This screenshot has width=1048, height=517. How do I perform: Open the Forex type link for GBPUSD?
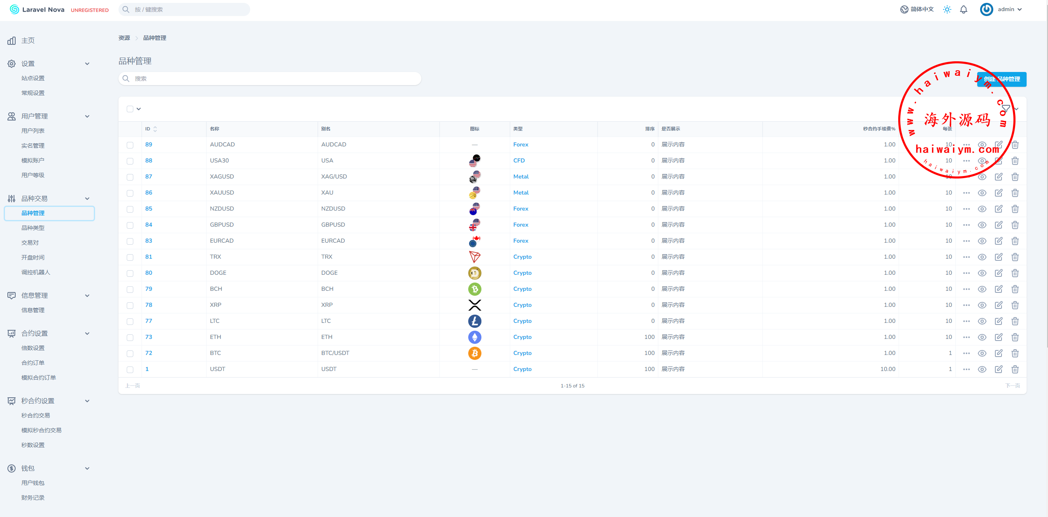click(521, 225)
